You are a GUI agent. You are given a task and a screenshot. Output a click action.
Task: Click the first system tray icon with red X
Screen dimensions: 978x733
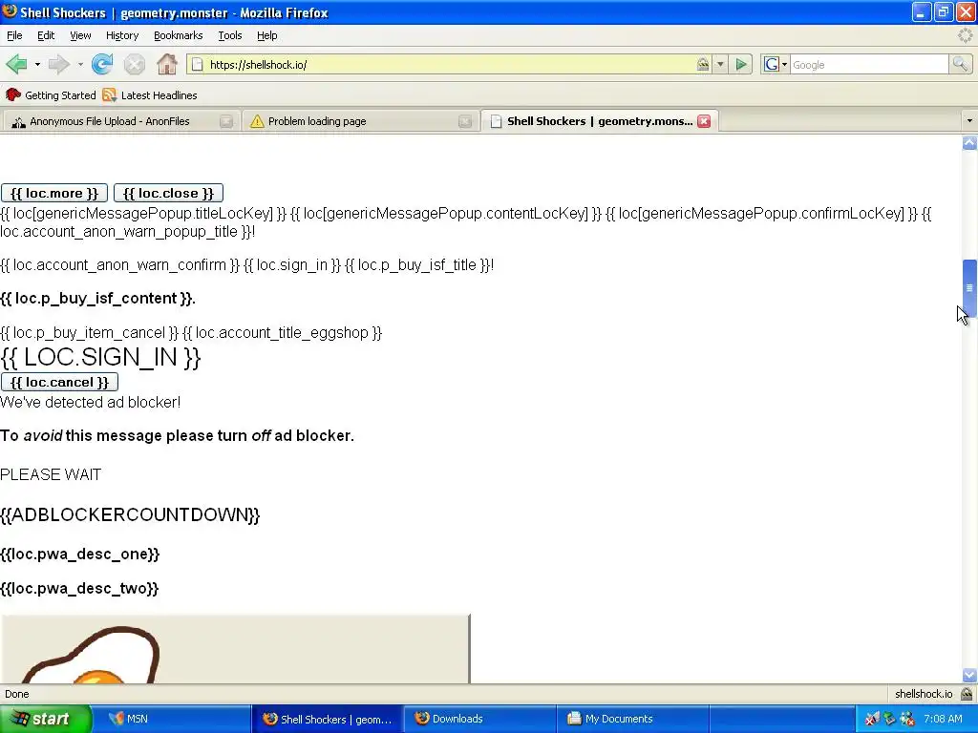pos(872,719)
